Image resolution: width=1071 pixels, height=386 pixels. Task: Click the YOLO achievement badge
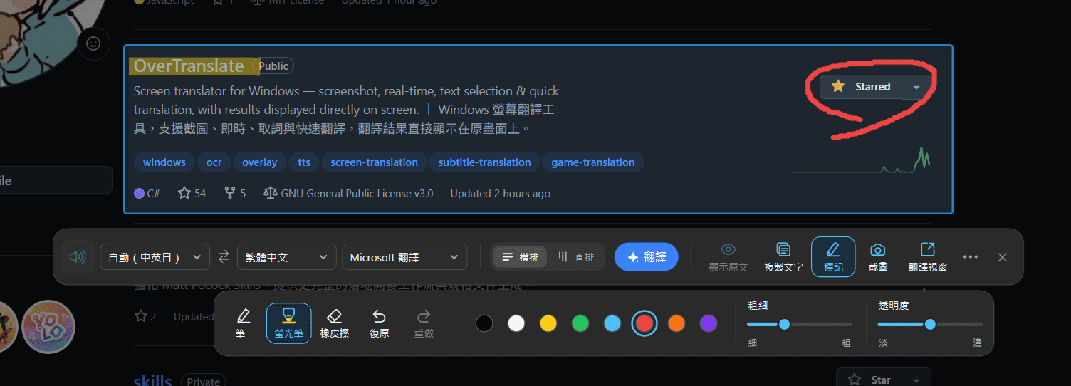[x=48, y=327]
